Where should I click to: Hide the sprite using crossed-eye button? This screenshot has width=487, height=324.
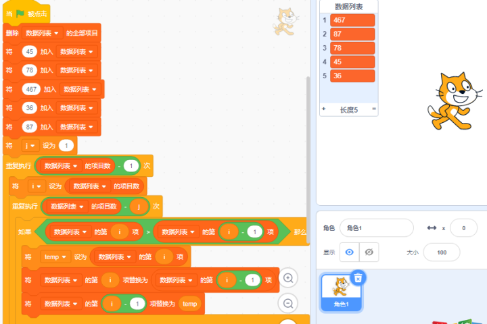(x=369, y=252)
